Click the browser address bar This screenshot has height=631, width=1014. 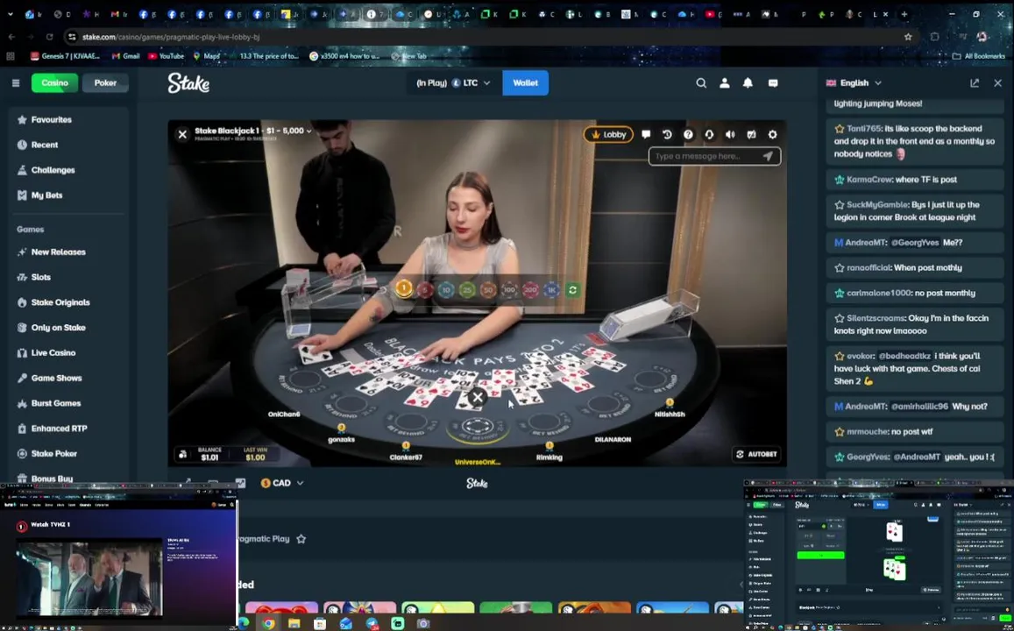coord(485,37)
